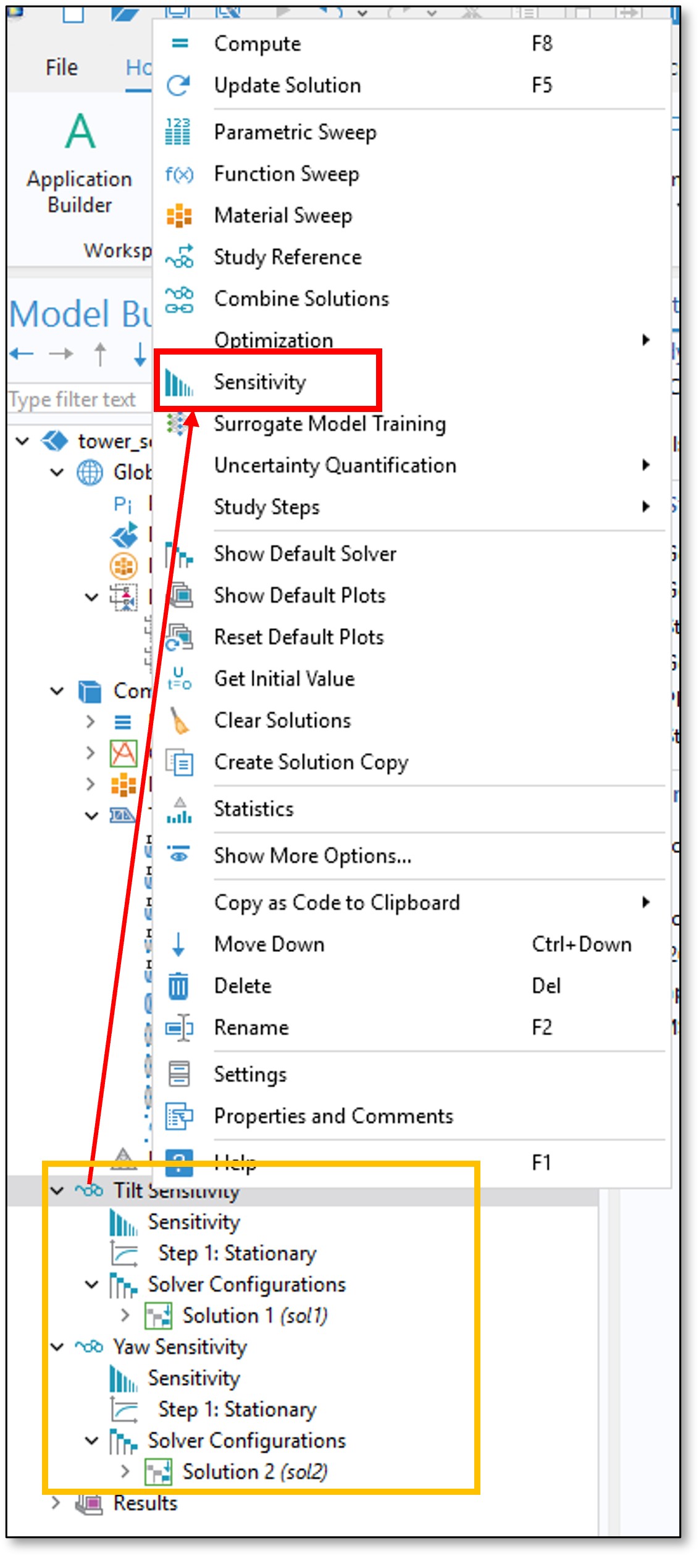Click the Update Solution refresh icon
This screenshot has width=699, height=1556.
click(179, 85)
